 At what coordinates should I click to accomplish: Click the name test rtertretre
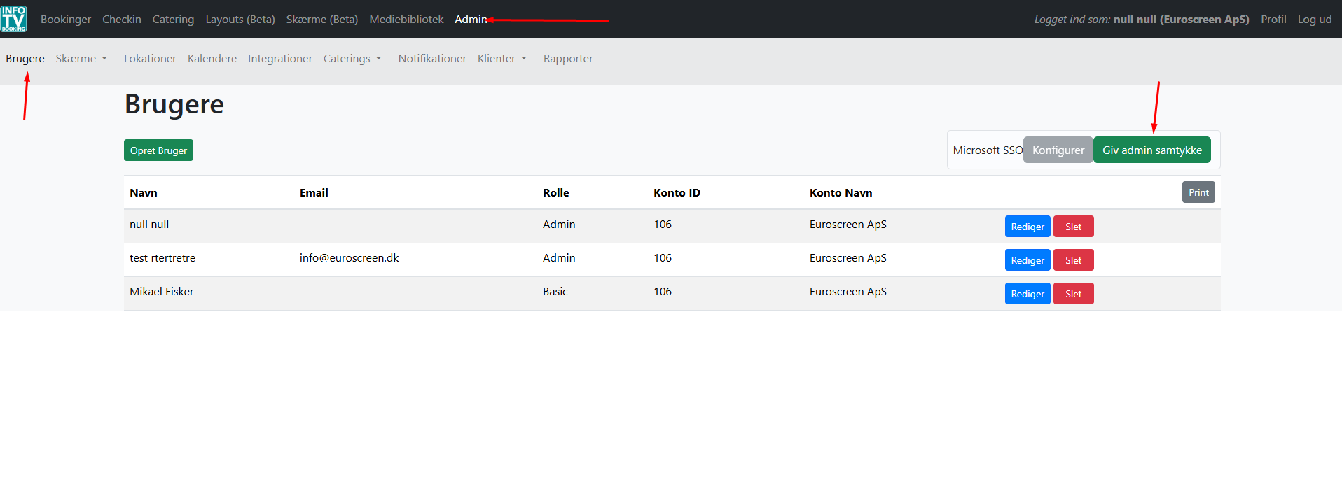click(x=162, y=258)
